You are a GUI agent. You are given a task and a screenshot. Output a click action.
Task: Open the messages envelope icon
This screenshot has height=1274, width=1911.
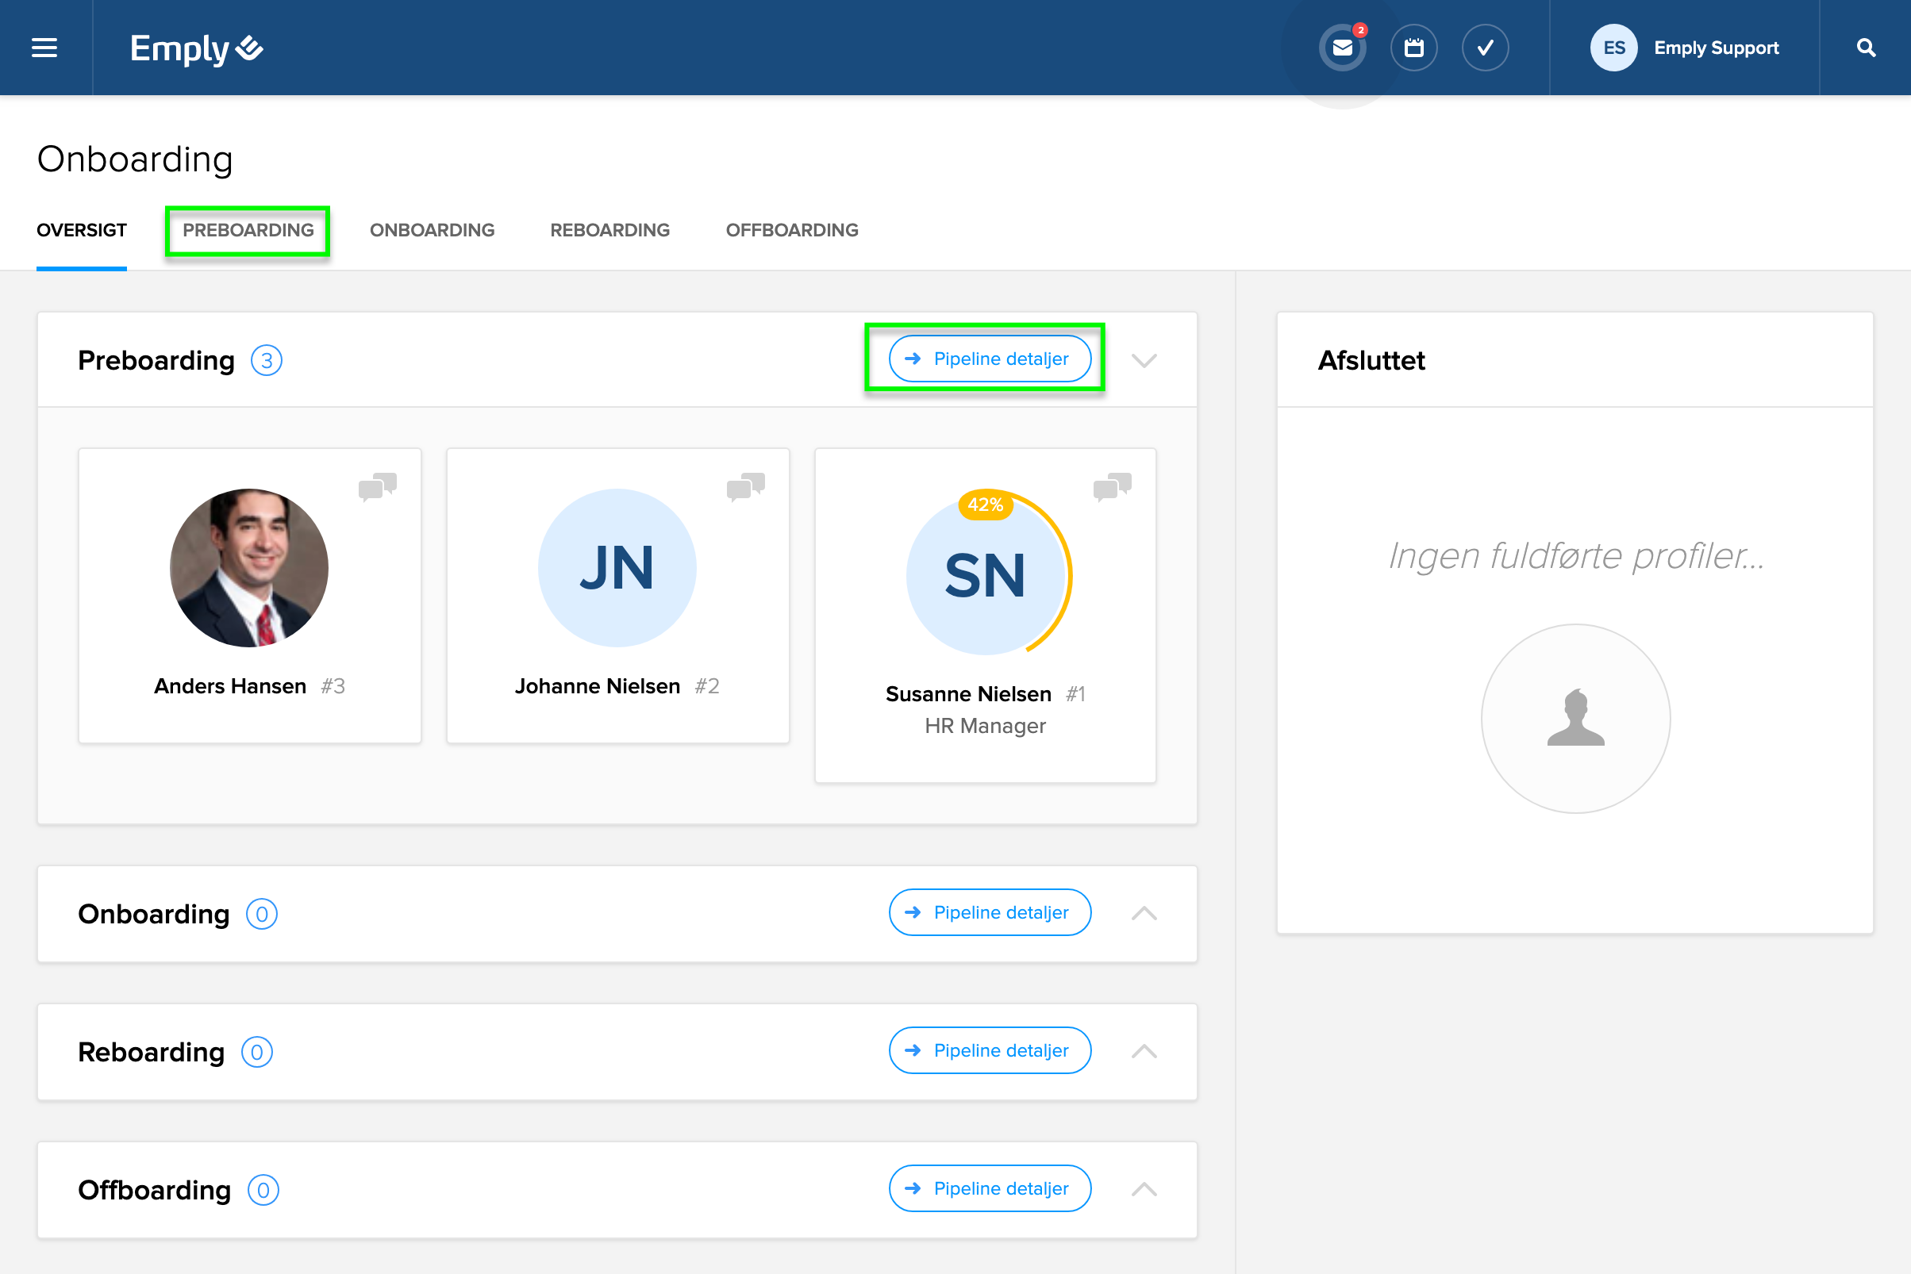click(1342, 48)
